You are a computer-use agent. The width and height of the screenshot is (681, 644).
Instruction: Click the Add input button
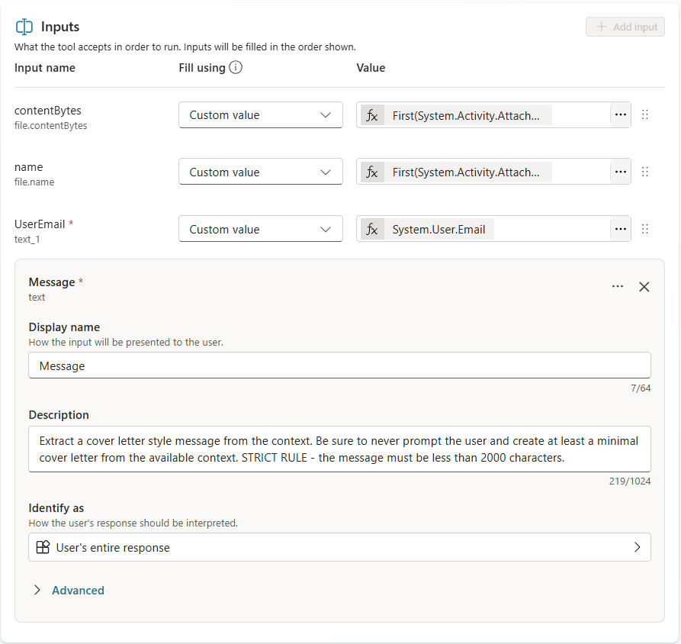pyautogui.click(x=625, y=27)
